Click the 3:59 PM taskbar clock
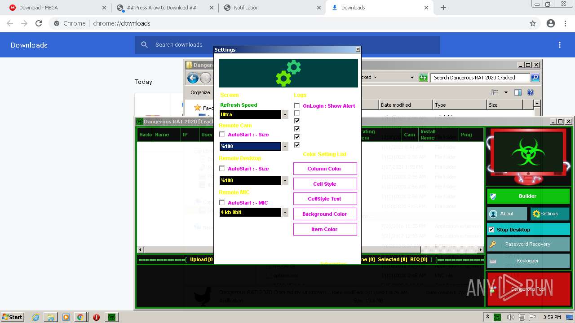Image resolution: width=575 pixels, height=323 pixels. click(552, 317)
